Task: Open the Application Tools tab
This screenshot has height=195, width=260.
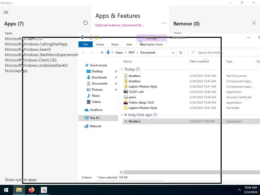Action: 151,44
